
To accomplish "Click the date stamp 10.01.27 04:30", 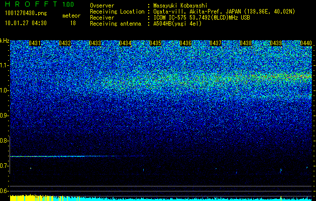I will [x=26, y=23].
